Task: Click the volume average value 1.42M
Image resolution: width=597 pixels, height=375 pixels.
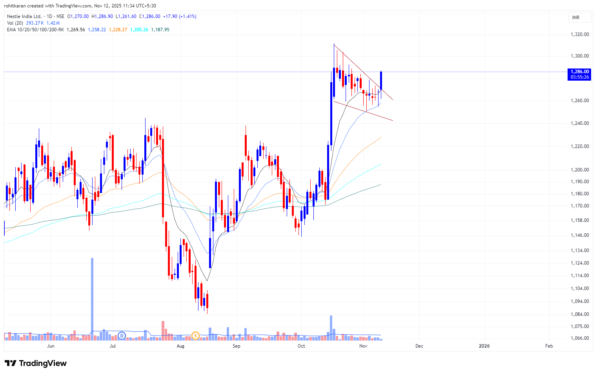Action: point(53,23)
